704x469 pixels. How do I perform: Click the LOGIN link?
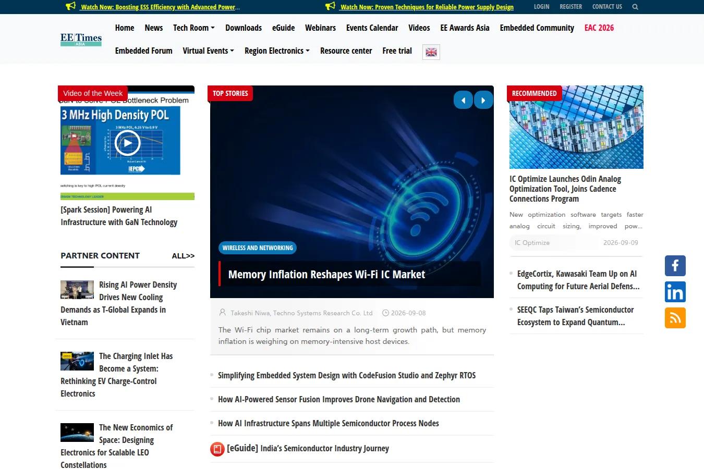(x=541, y=7)
